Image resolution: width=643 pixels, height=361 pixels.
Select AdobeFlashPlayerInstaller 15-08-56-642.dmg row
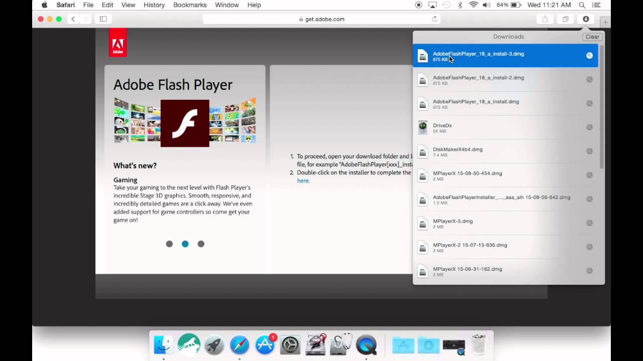click(x=505, y=199)
